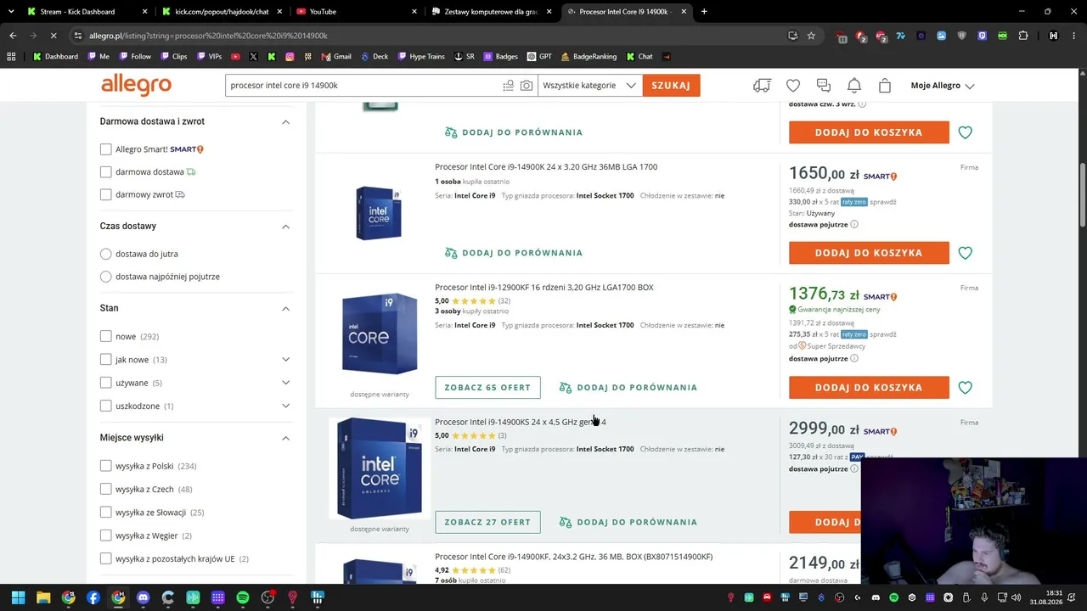Open Allegro notifications bell
The height and width of the screenshot is (611, 1087).
[854, 86]
